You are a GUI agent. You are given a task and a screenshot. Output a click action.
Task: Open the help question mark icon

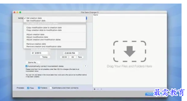85,66
